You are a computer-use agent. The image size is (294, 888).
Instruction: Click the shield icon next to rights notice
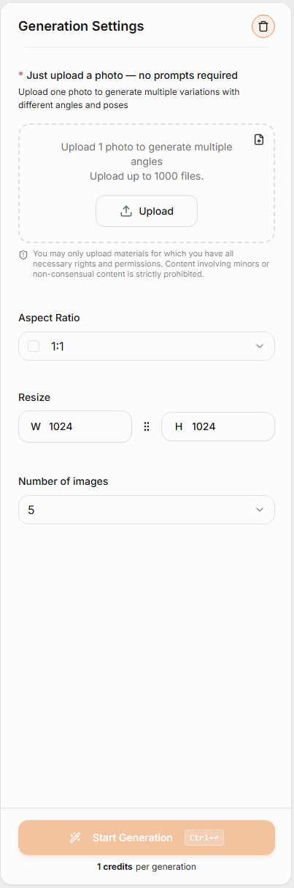tap(23, 254)
